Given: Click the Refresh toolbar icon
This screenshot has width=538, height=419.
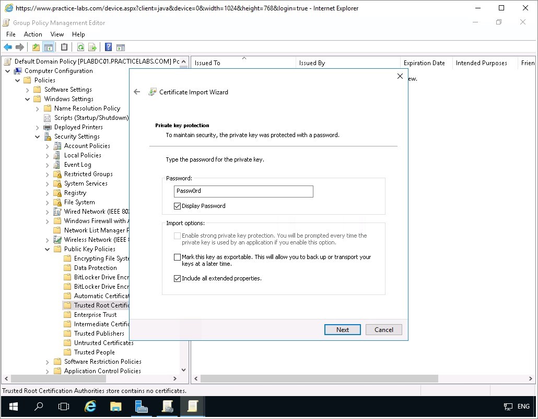Looking at the screenshot, I should coord(80,47).
